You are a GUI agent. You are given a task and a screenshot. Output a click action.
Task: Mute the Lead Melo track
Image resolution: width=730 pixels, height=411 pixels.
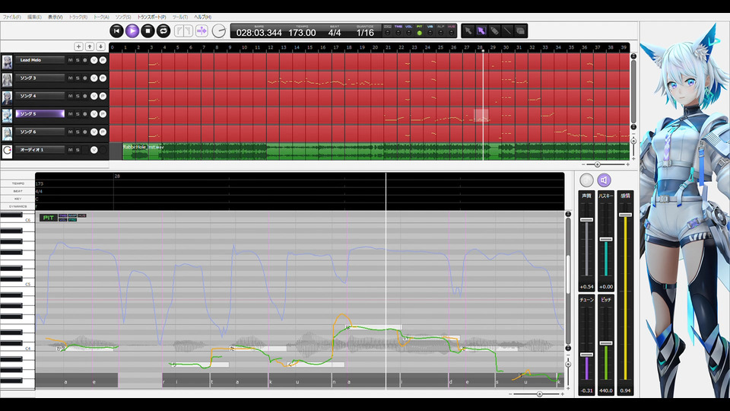point(70,60)
